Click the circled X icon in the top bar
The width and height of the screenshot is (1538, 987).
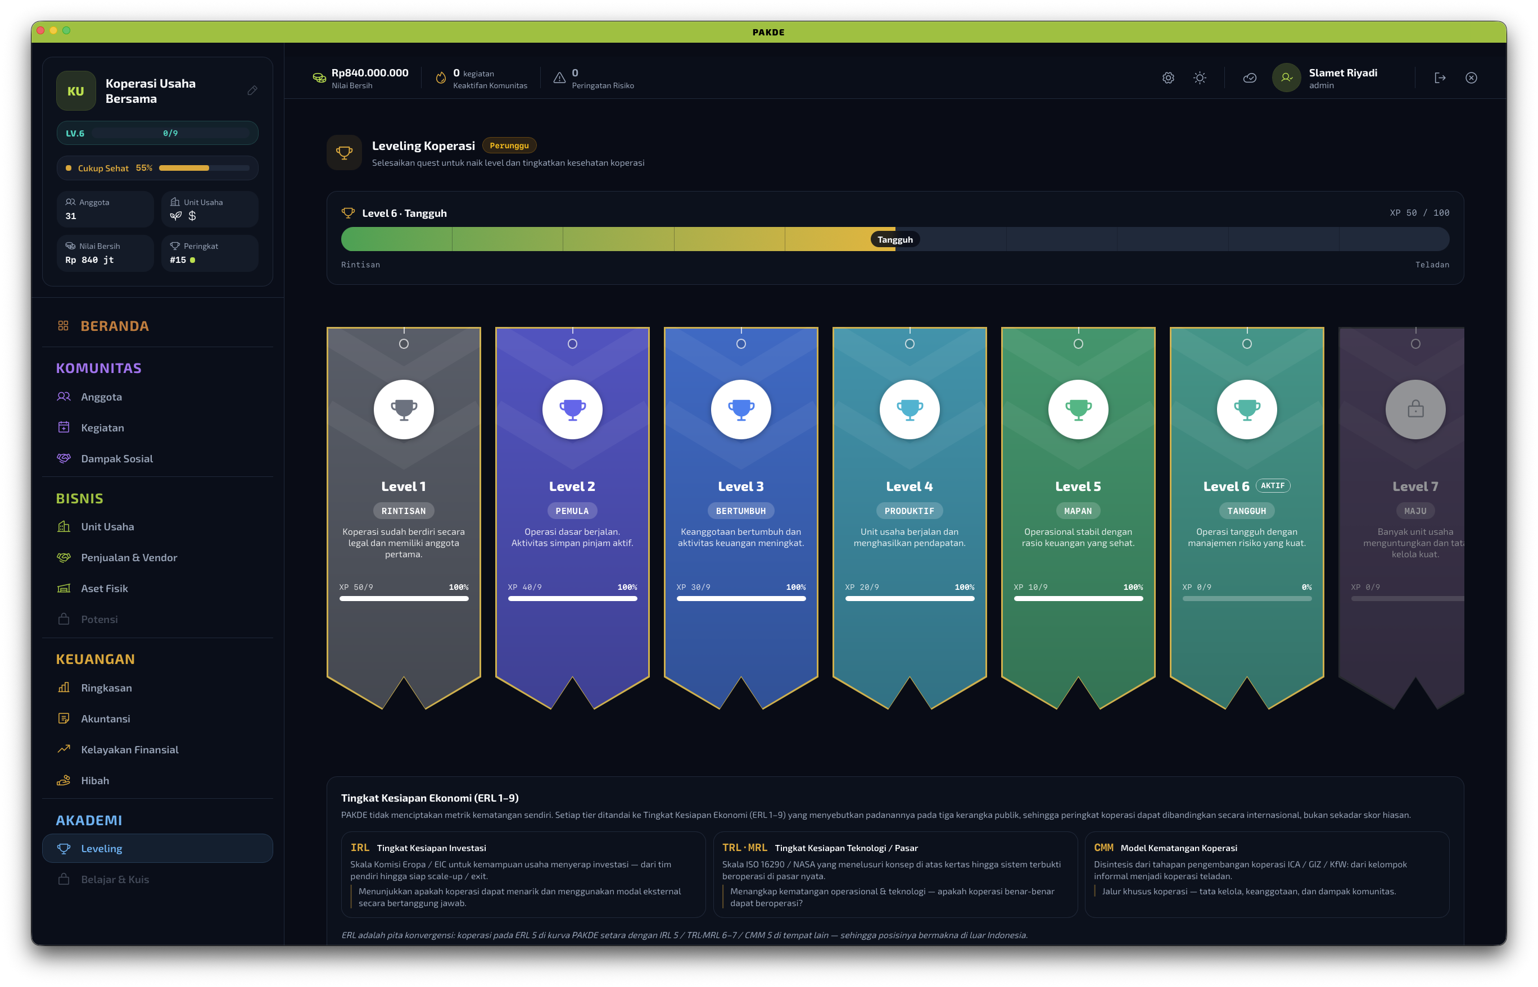[x=1471, y=78]
